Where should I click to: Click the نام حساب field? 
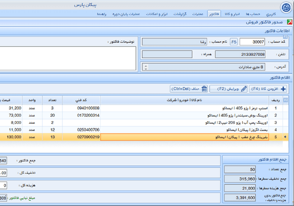[x=174, y=42]
